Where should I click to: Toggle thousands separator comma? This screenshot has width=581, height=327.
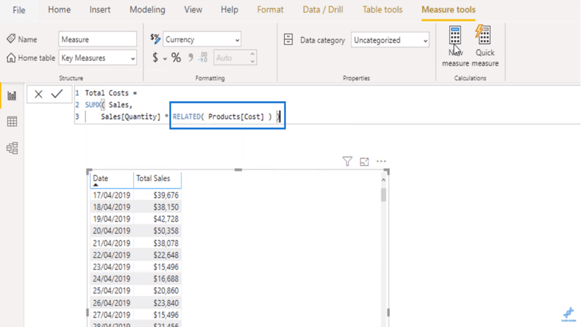click(x=191, y=57)
